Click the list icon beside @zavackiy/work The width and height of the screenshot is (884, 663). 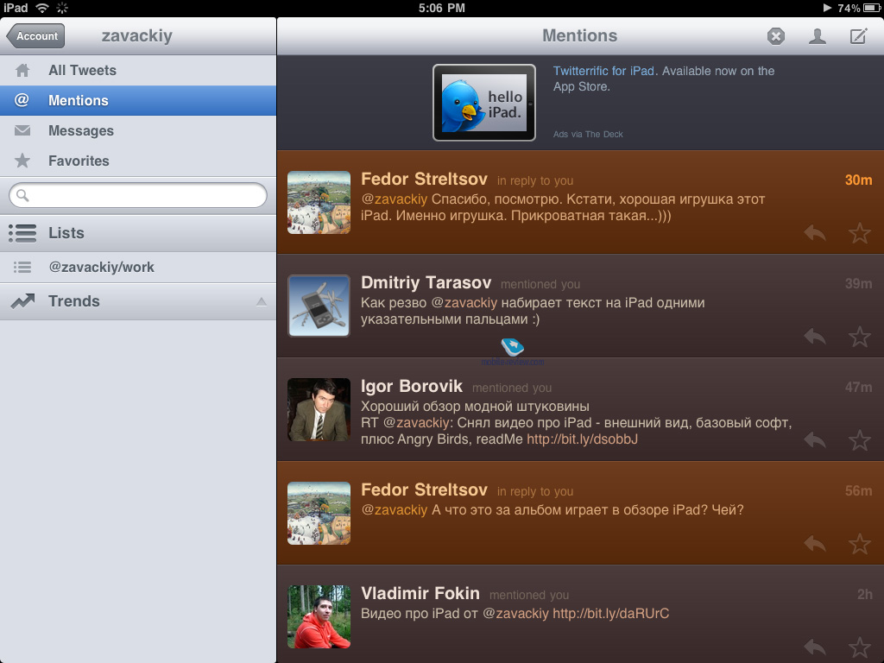22,268
